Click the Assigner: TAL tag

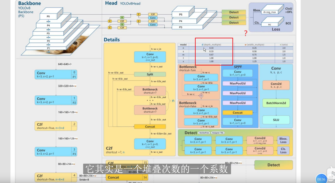(x=218, y=133)
